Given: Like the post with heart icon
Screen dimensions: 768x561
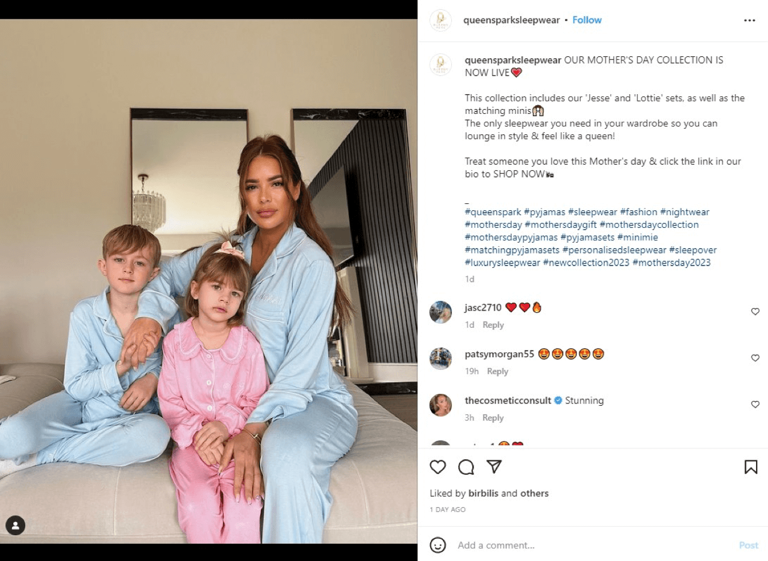Looking at the screenshot, I should pyautogui.click(x=438, y=467).
